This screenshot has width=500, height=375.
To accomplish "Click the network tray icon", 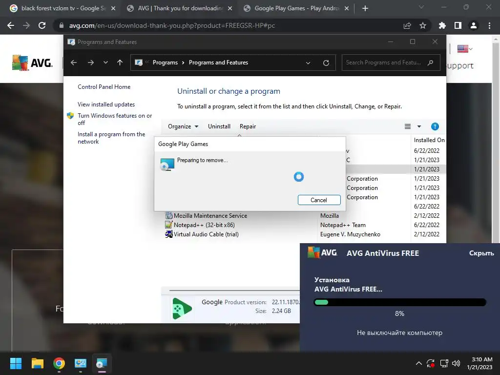I will pos(444,363).
